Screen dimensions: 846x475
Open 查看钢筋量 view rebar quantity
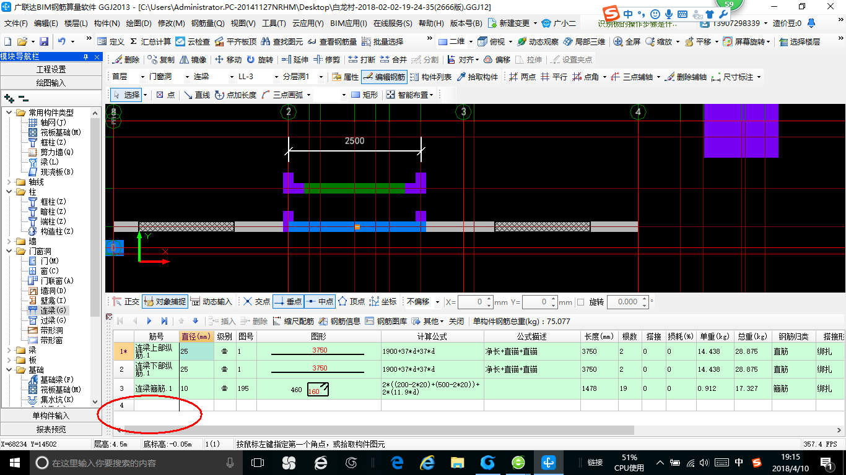pos(333,41)
